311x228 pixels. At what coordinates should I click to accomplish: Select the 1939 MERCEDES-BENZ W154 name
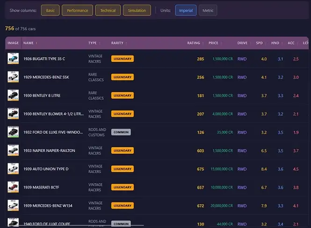pos(48,206)
